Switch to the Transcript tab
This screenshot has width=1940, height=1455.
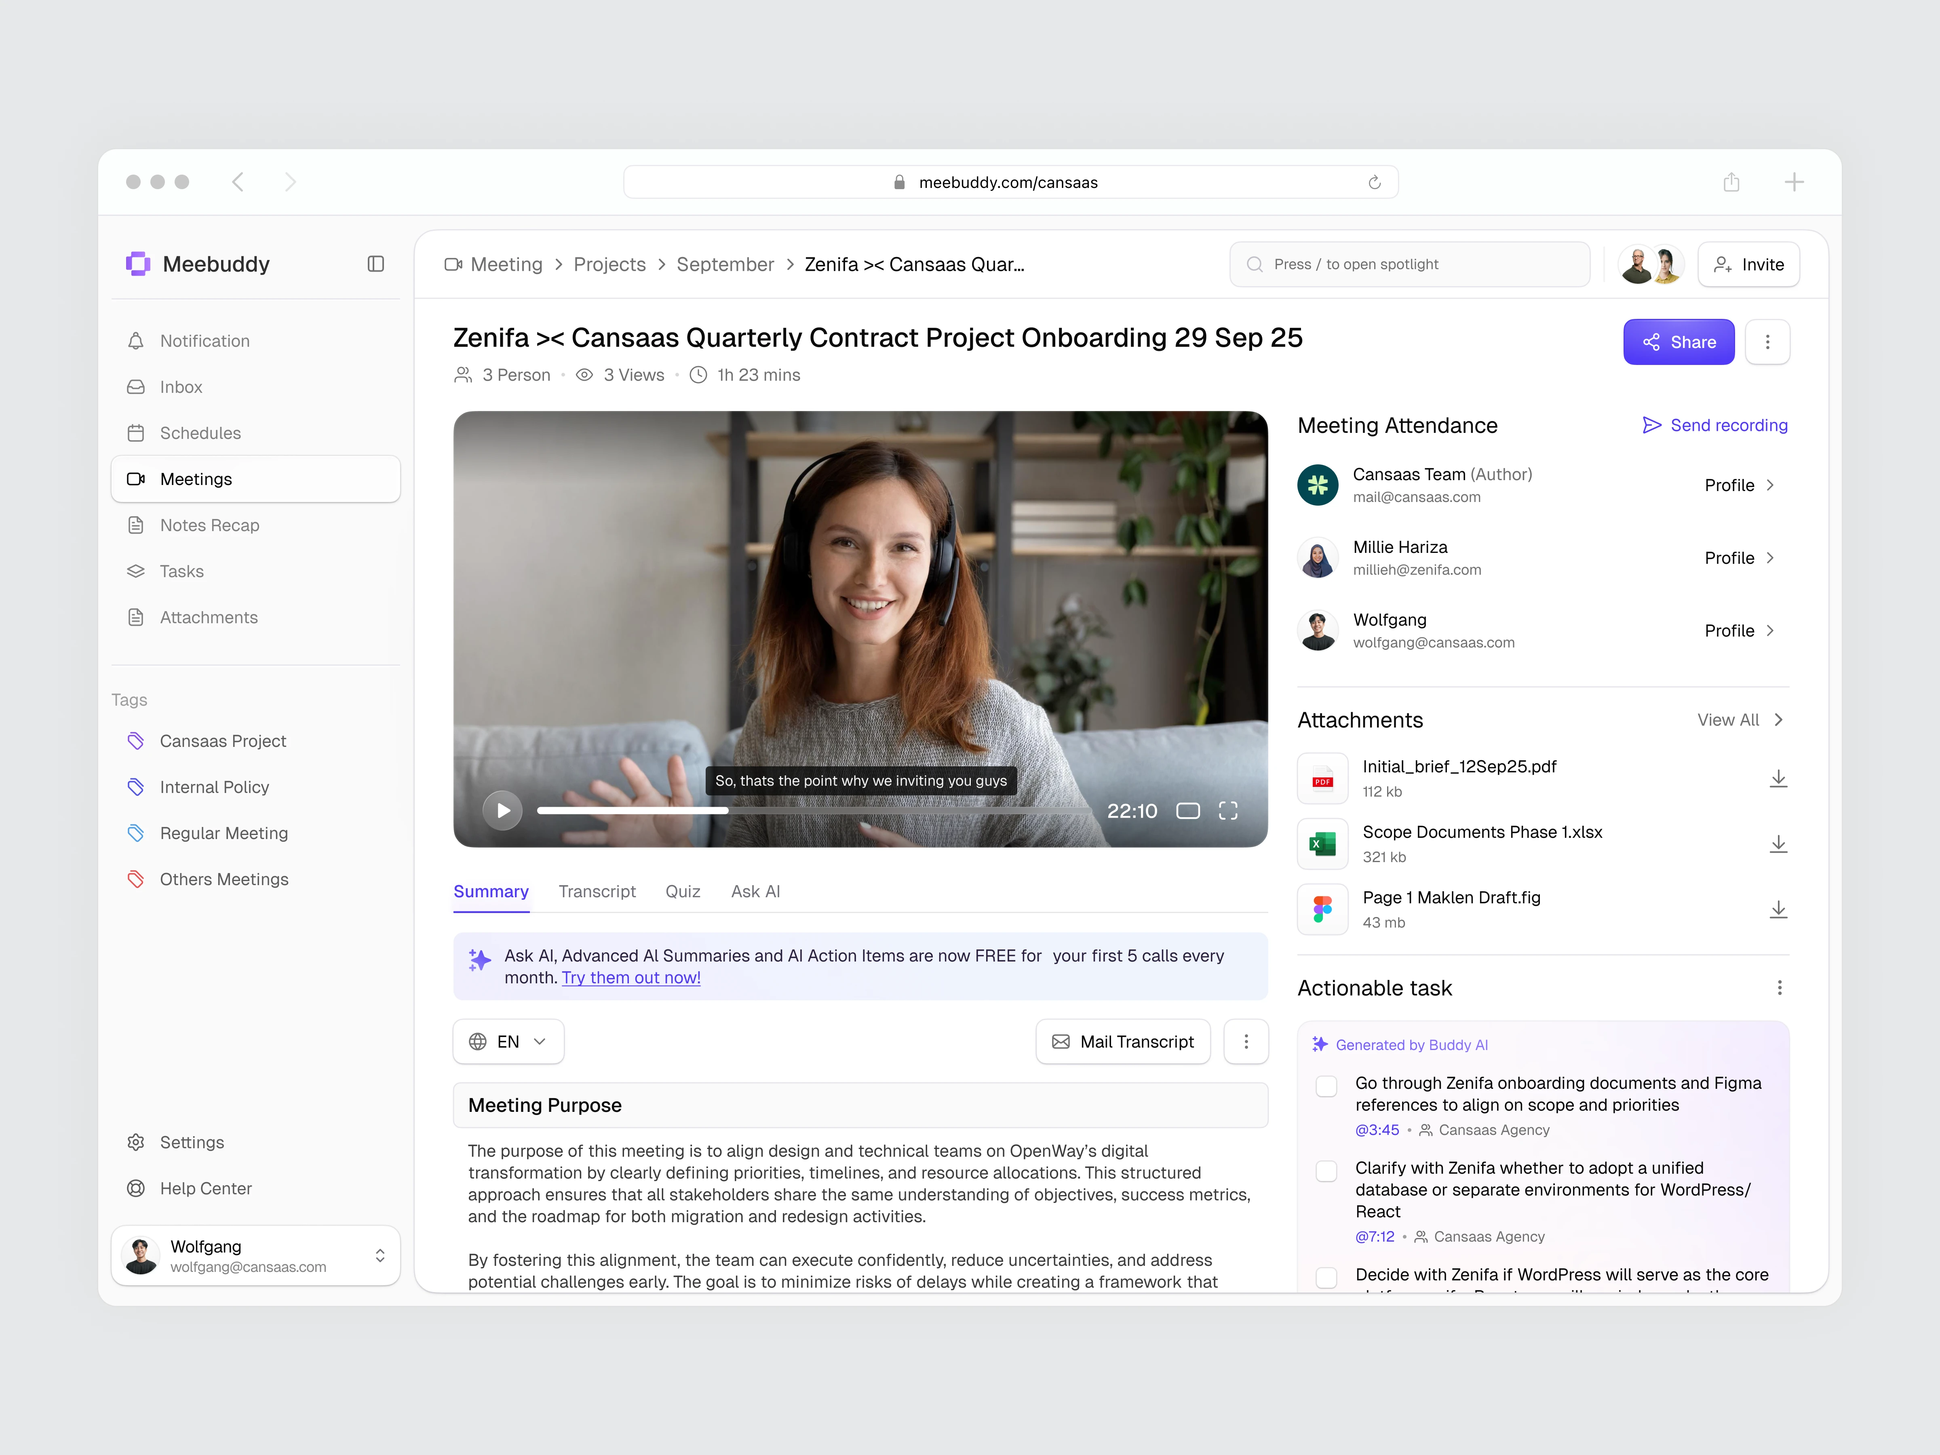point(597,892)
